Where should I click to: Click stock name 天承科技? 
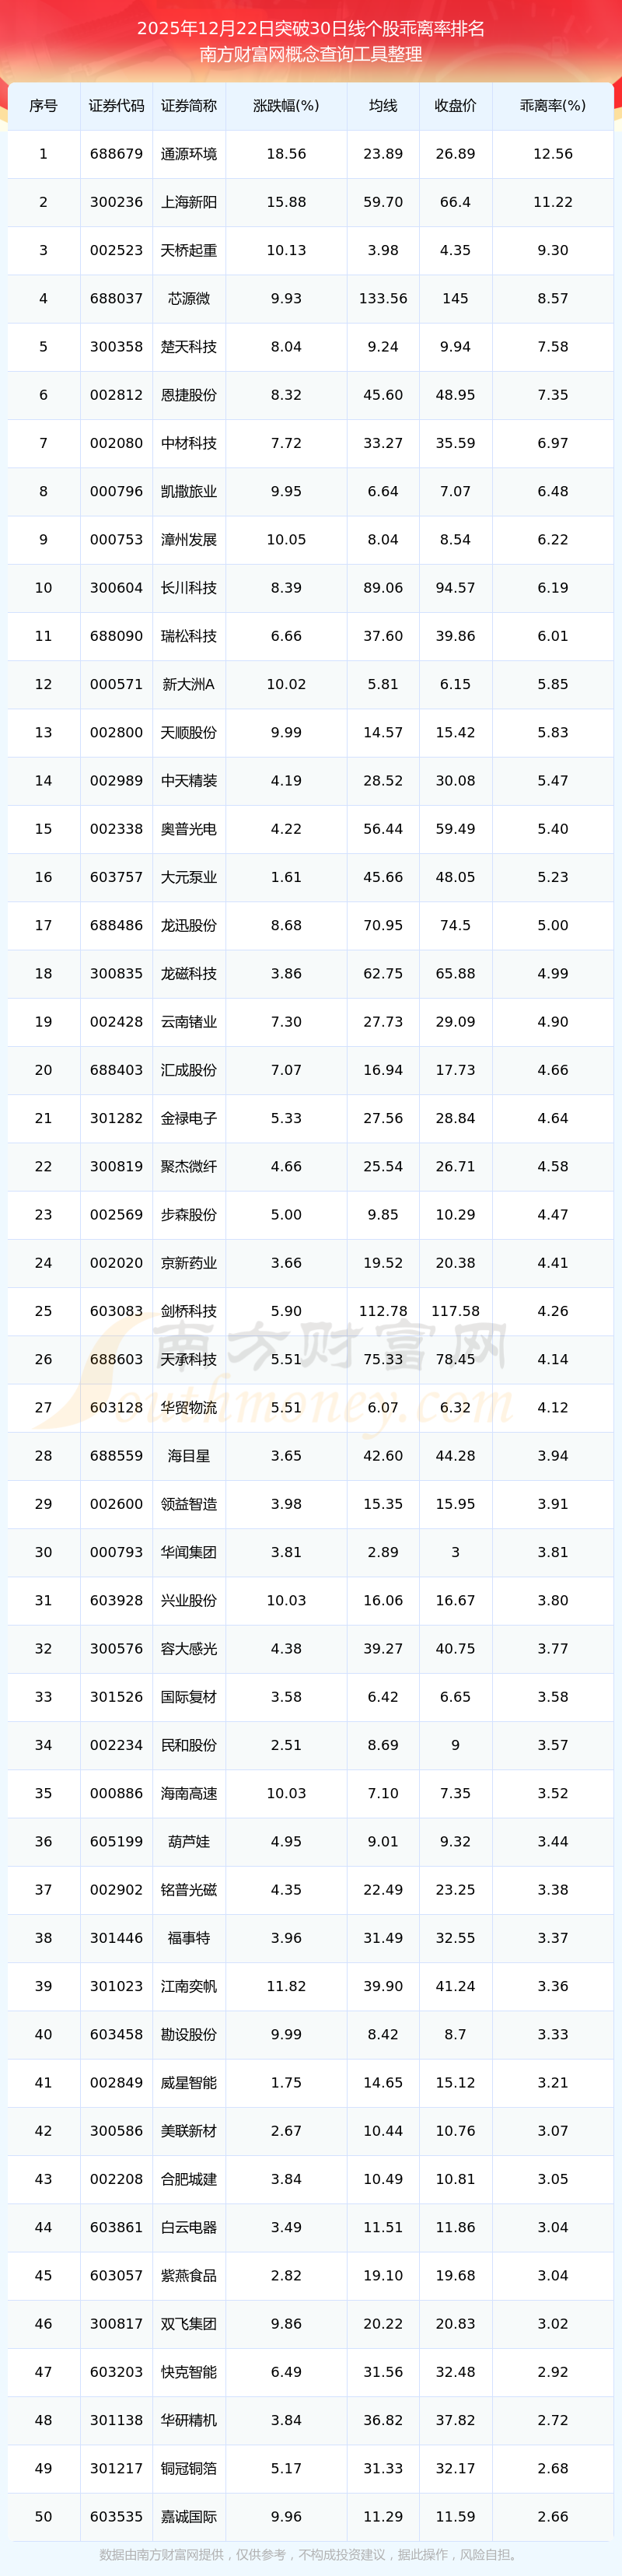[x=189, y=1359]
